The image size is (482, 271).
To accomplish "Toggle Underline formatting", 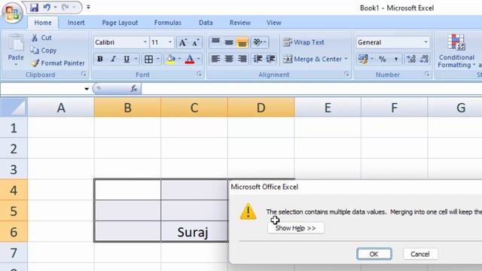I will 127,59.
